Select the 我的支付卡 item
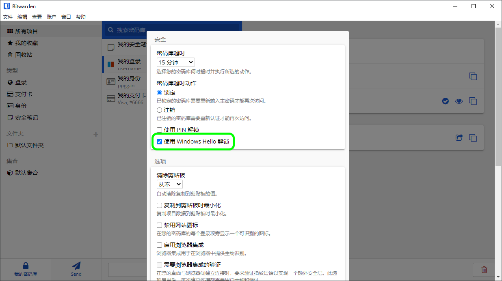502x281 pixels. tap(124, 99)
